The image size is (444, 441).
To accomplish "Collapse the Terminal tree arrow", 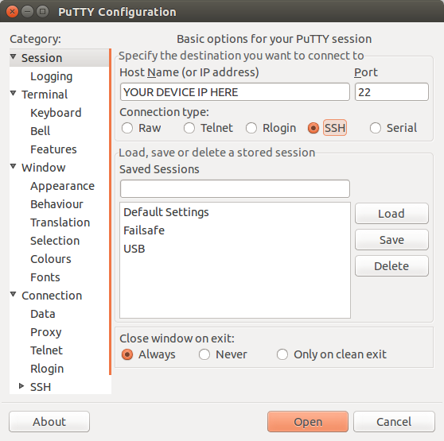I will (13, 93).
